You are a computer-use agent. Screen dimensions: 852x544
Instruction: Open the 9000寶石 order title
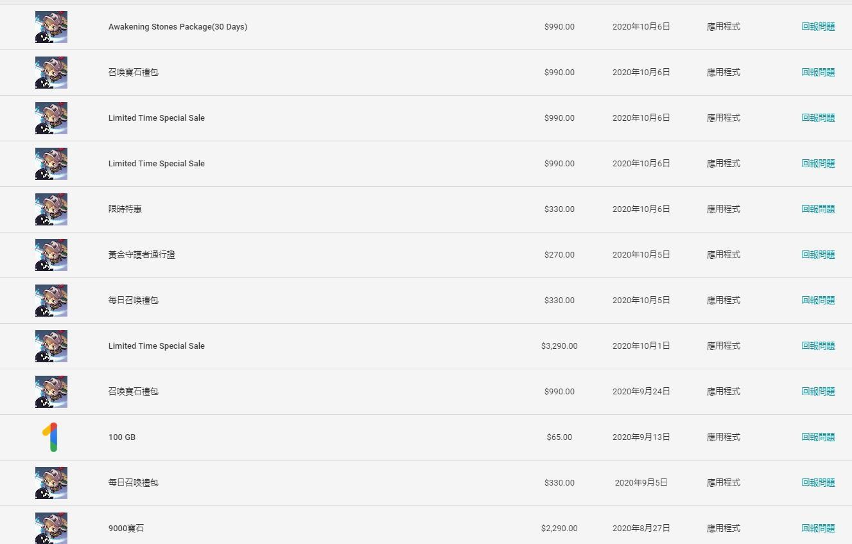pos(126,529)
